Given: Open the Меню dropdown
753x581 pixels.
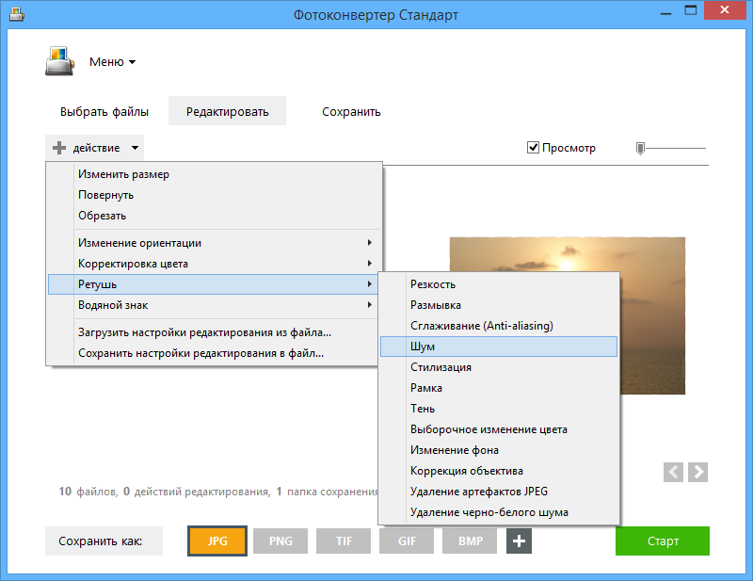Looking at the screenshot, I should tap(112, 62).
